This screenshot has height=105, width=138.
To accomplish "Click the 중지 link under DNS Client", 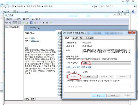I will pos(33,38).
